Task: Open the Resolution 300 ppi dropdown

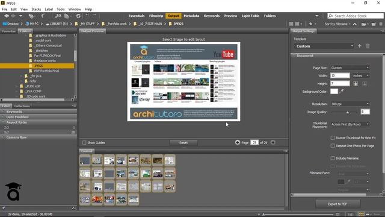Action: (x=350, y=104)
